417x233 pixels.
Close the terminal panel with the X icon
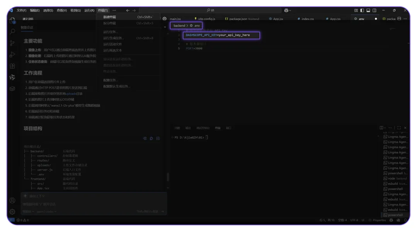point(405,128)
